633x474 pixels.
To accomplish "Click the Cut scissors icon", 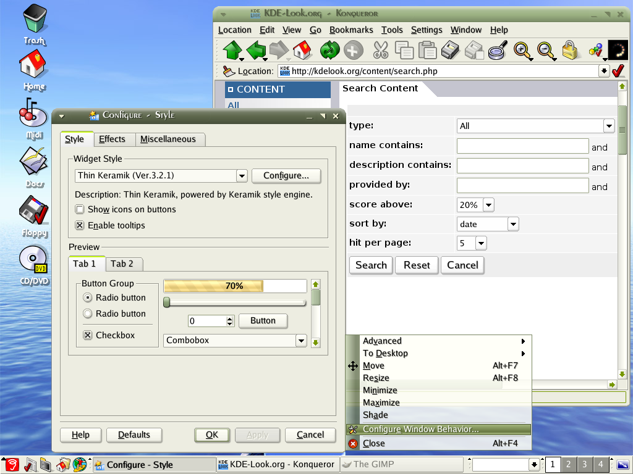I will click(x=380, y=51).
